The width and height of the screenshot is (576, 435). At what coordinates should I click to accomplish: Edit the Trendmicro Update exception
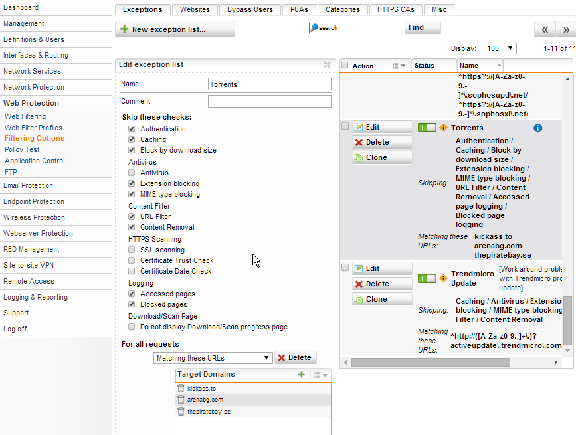(x=382, y=269)
